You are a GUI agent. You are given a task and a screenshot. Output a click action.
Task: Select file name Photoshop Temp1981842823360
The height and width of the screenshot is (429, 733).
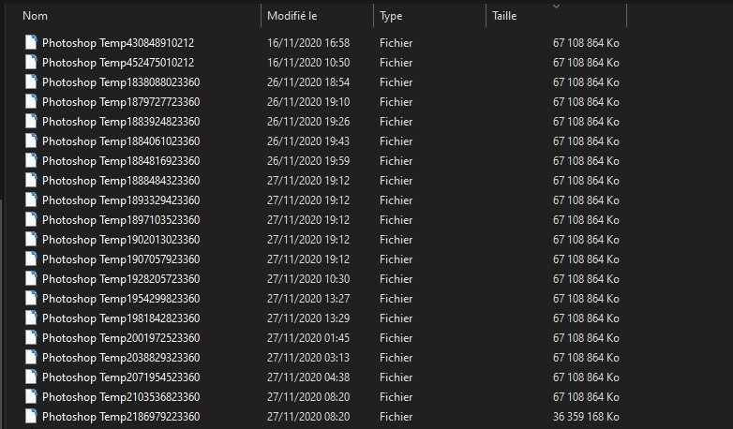click(x=121, y=318)
